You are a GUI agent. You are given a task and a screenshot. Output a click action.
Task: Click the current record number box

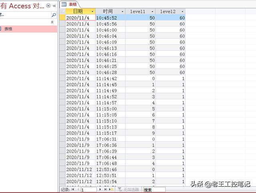pos(89,190)
